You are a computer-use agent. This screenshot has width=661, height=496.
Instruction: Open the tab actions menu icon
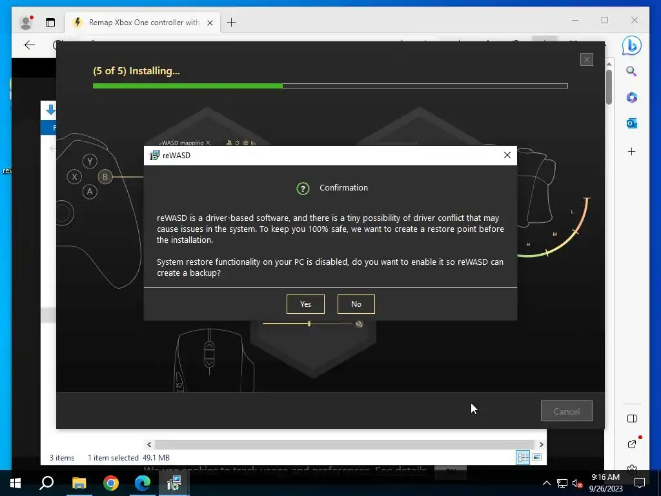(x=50, y=23)
